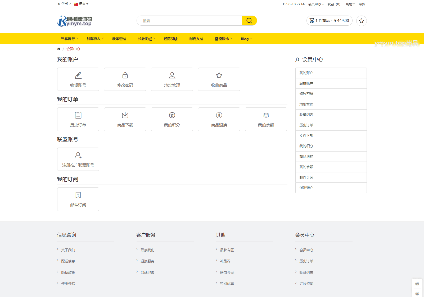Image resolution: width=424 pixels, height=297 pixels.
Task: Expand the 潮流服饰 nav menu
Action: 224,39
